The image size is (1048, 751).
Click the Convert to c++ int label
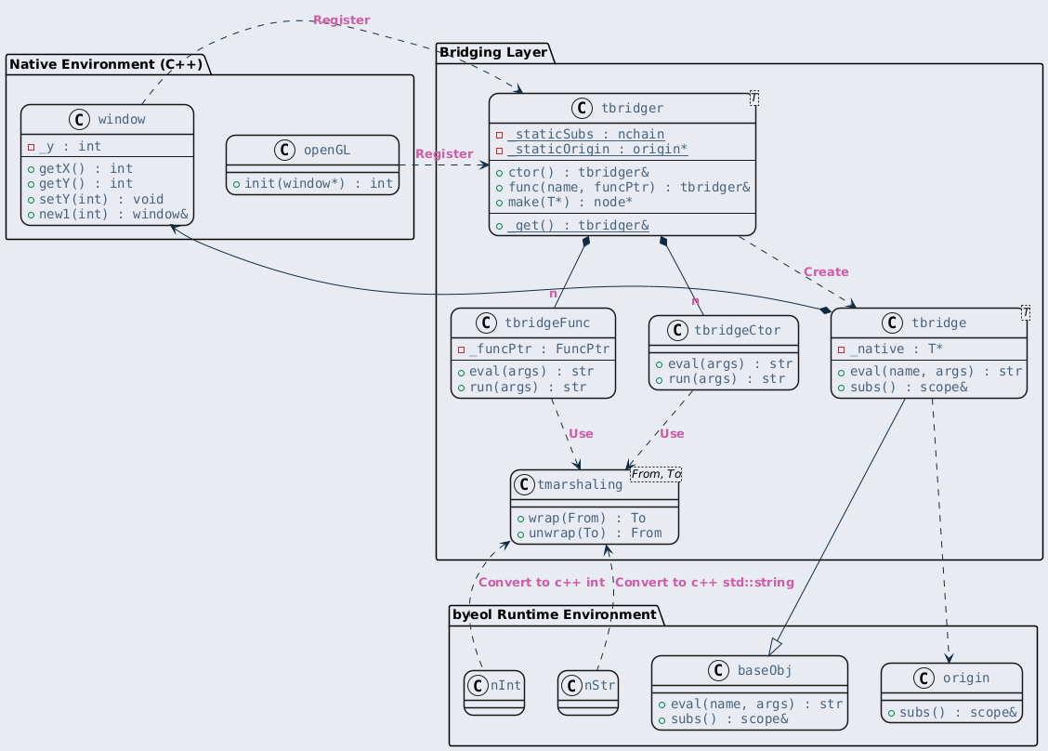(x=542, y=583)
